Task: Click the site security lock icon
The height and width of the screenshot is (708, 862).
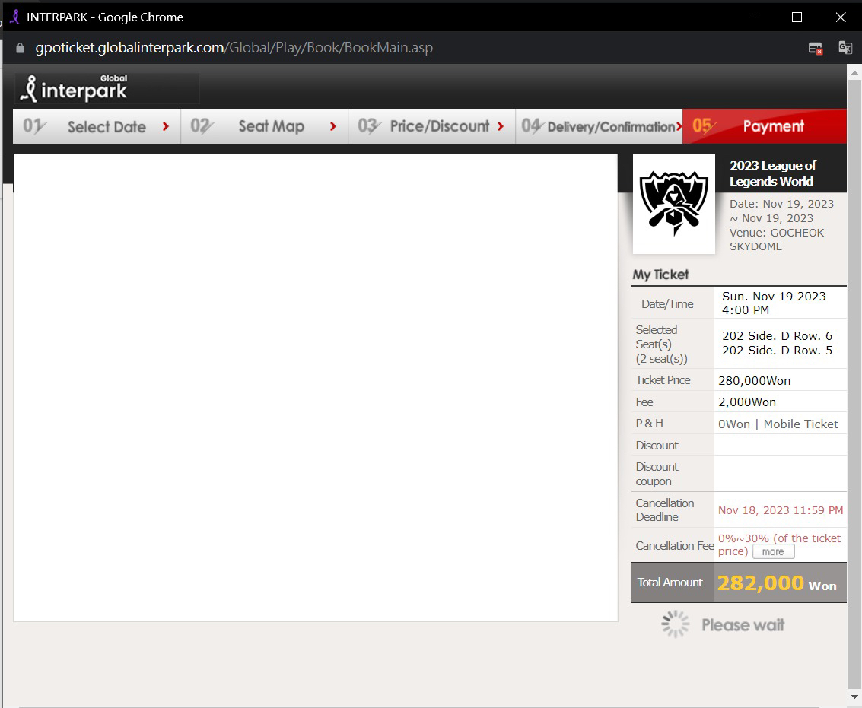Action: click(x=20, y=48)
